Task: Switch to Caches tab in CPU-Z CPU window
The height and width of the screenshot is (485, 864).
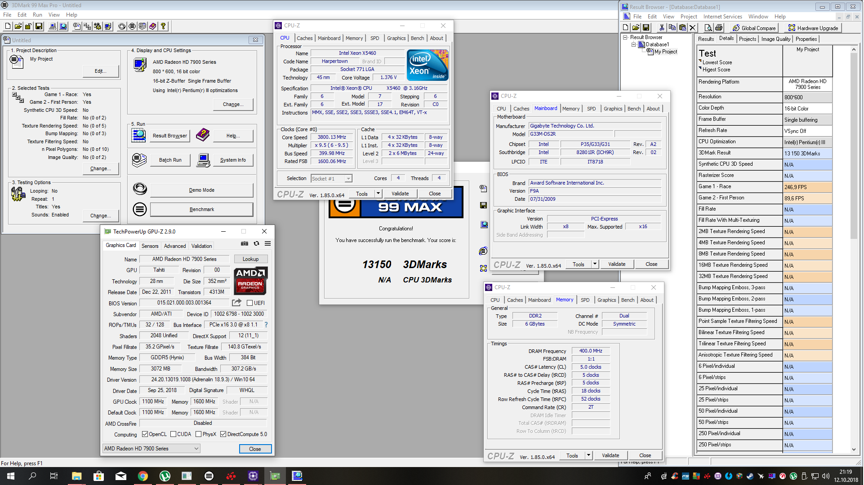Action: pyautogui.click(x=304, y=38)
